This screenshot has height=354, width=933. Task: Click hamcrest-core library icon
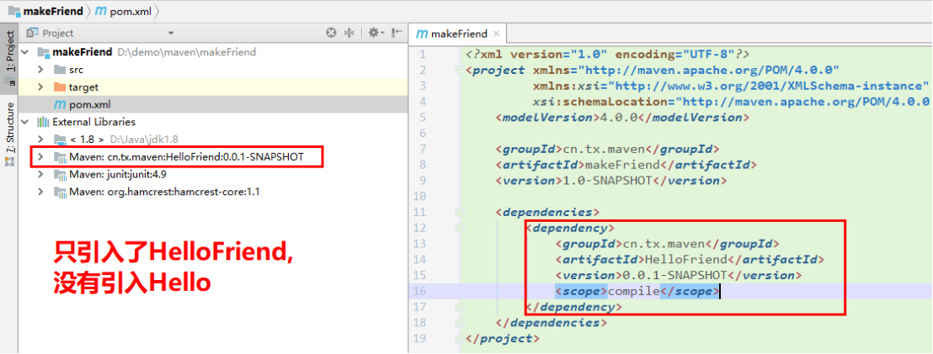point(60,192)
